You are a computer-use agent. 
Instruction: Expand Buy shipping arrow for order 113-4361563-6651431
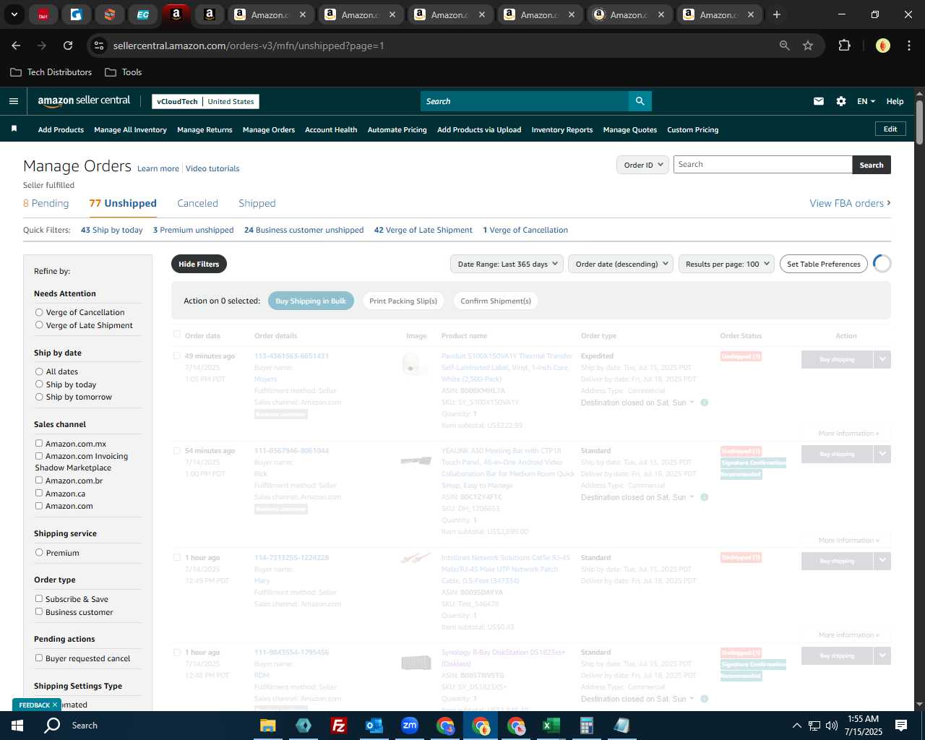pyautogui.click(x=882, y=359)
